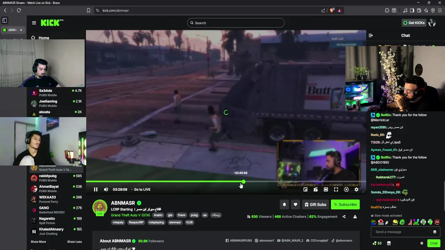This screenshot has height=250, width=445.
Task: Open Grand Theft Auto V (GTA) category
Action: pyautogui.click(x=130, y=215)
